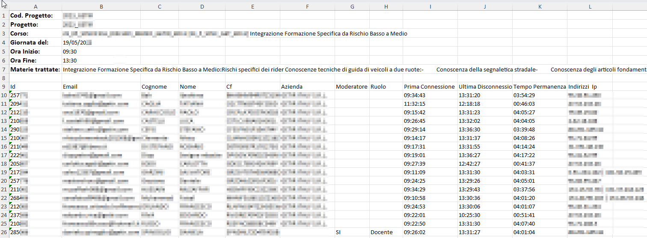Click the Ora Inizio value 09:30
The width and height of the screenshot is (647, 238).
(70, 51)
